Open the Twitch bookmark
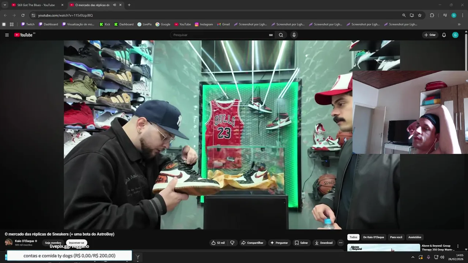This screenshot has height=263, width=468. [x=28, y=24]
